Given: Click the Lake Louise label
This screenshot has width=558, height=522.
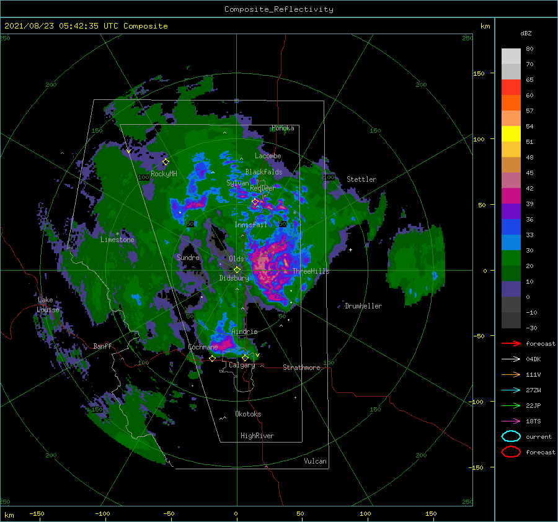Looking at the screenshot, I should pyautogui.click(x=48, y=305).
